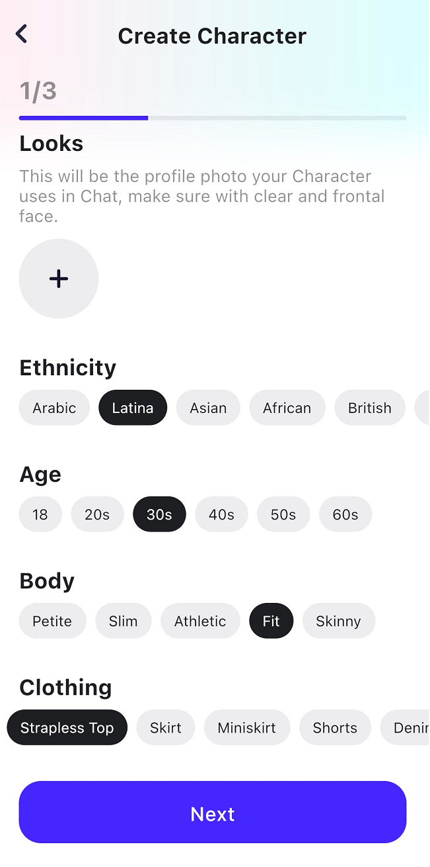Select Miniskirt clothing option
Viewport: 430px width, 867px height.
tap(247, 727)
